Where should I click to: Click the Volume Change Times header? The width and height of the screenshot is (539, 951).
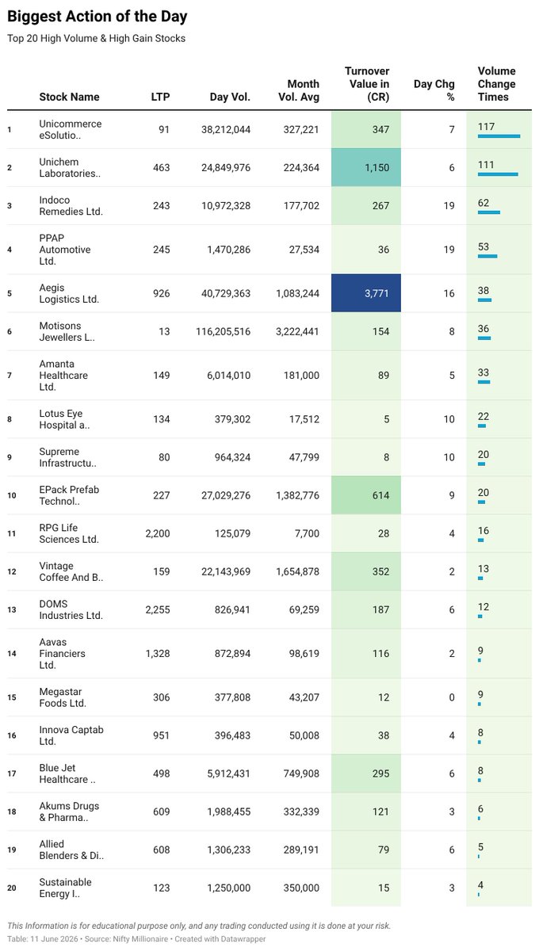(x=496, y=84)
